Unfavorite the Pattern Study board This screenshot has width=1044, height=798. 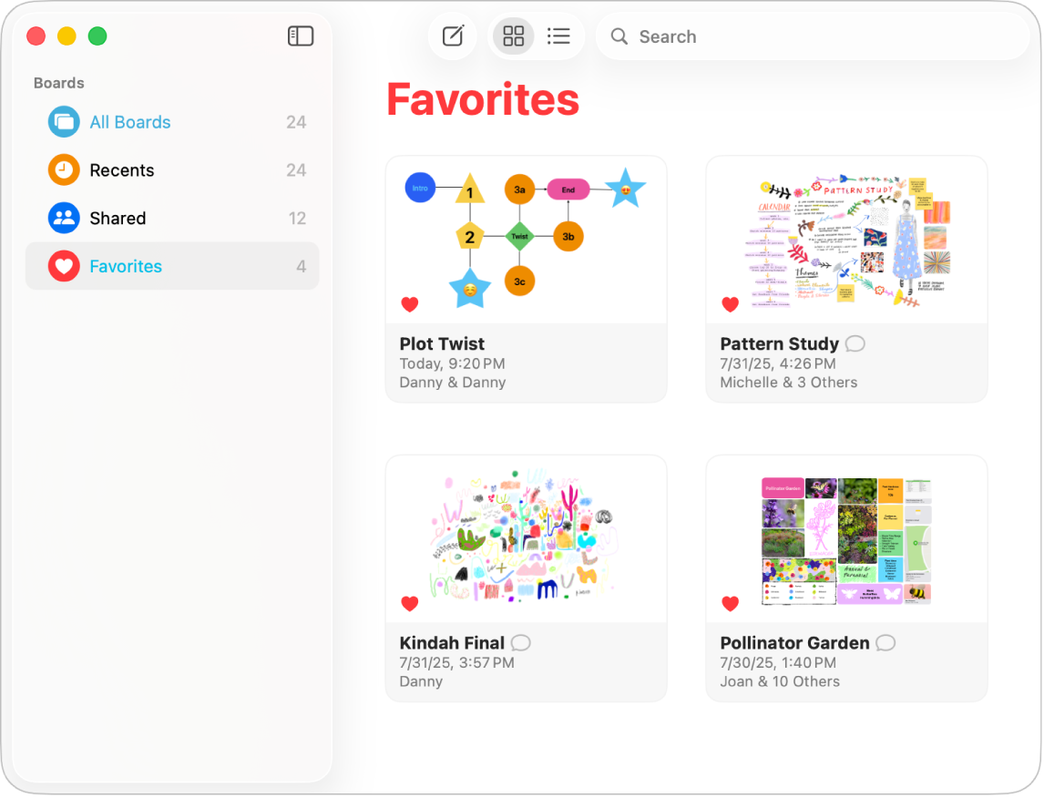click(730, 304)
